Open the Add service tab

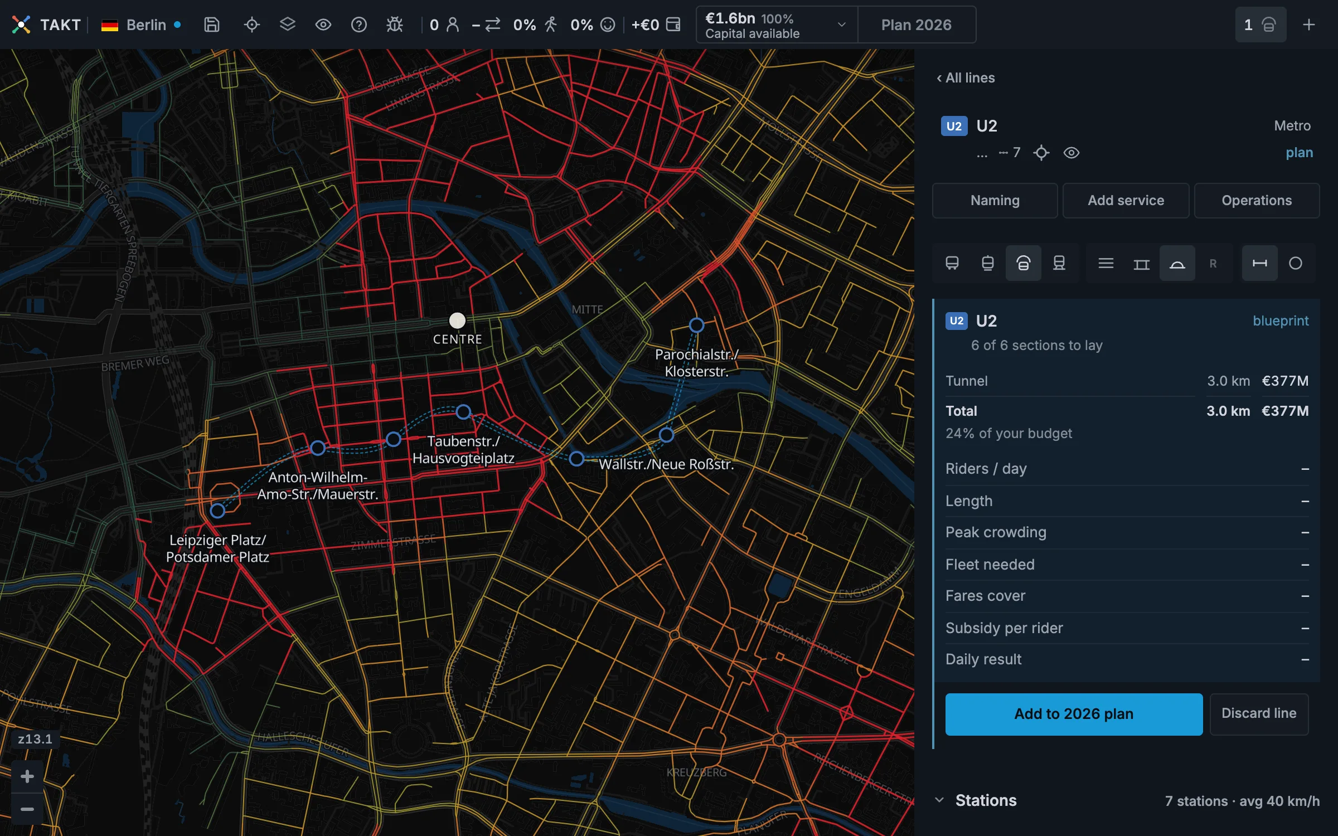1126,201
